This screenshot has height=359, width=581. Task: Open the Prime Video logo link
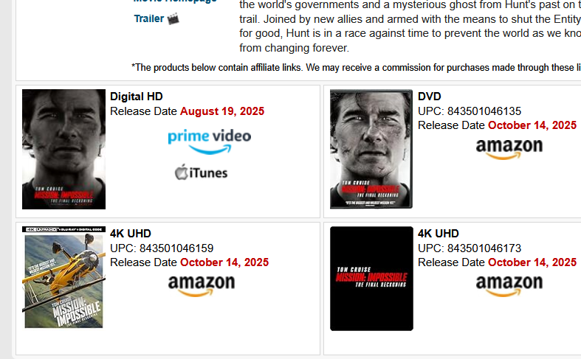210,142
